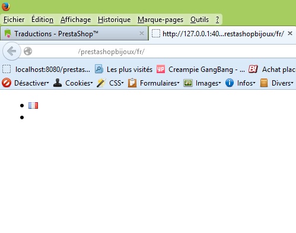
Task: Expand the Divers dropdown menu
Action: 282,83
